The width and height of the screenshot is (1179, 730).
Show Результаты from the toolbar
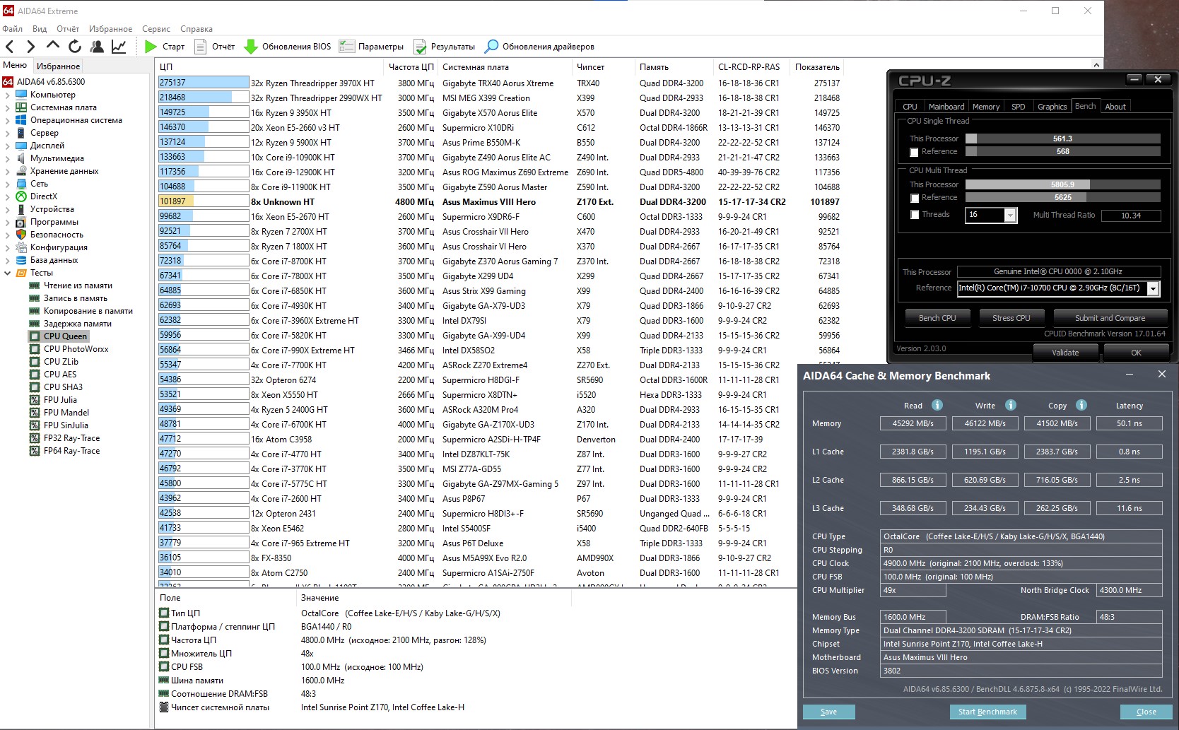444,47
